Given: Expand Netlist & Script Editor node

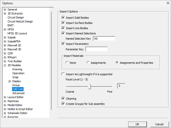Looking at the screenshot, I should tap(5, 109).
